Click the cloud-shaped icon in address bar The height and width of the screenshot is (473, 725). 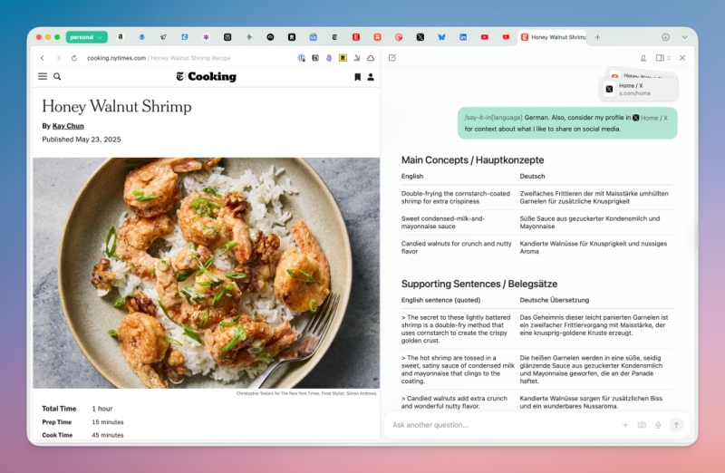coord(371,58)
